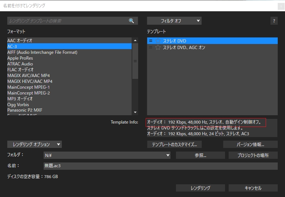Select Apple ProRes format
285x197 pixels.
click(x=69, y=58)
